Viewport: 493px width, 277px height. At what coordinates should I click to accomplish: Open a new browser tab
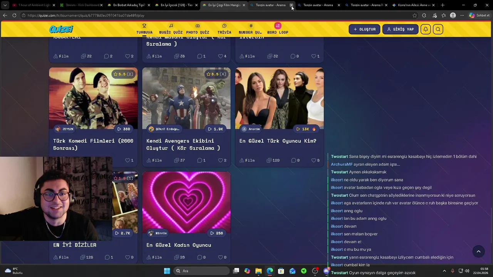443,5
